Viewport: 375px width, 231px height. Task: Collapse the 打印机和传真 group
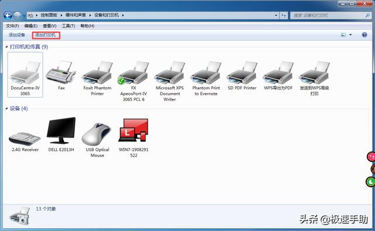pos(6,47)
